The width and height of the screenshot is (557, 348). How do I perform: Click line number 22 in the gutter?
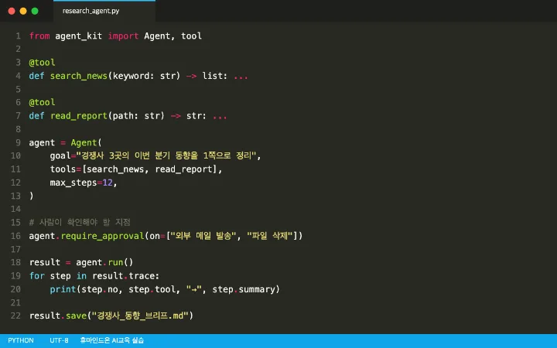[x=15, y=316]
